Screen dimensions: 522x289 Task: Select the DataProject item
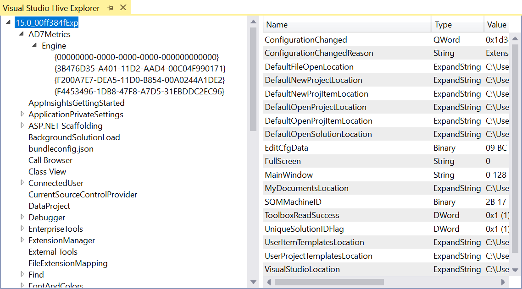point(49,206)
